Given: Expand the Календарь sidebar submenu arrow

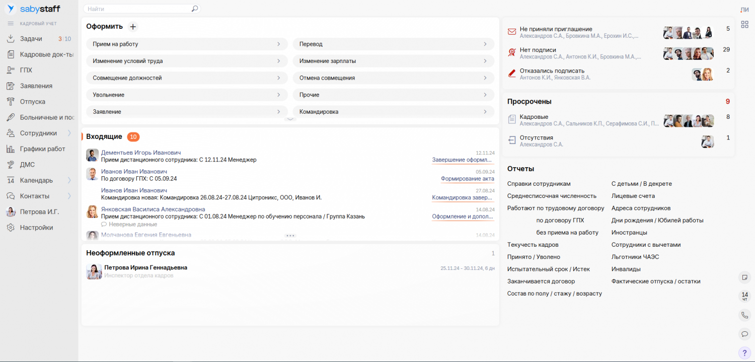Looking at the screenshot, I should [x=69, y=180].
